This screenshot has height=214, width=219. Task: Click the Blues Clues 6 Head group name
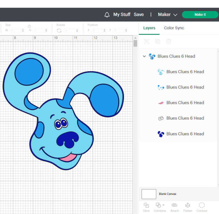click(x=176, y=56)
